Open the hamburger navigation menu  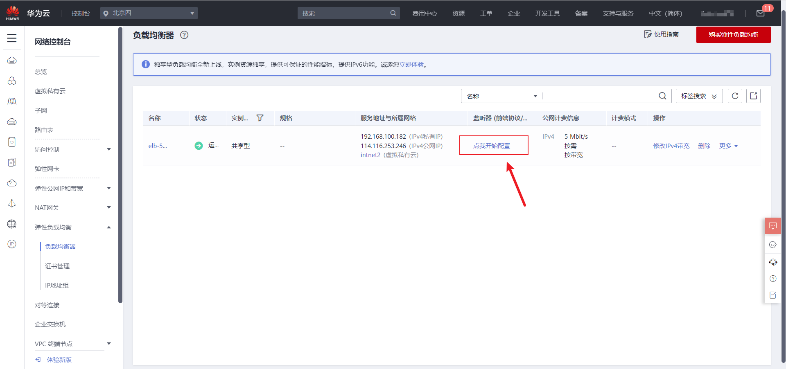(12, 38)
